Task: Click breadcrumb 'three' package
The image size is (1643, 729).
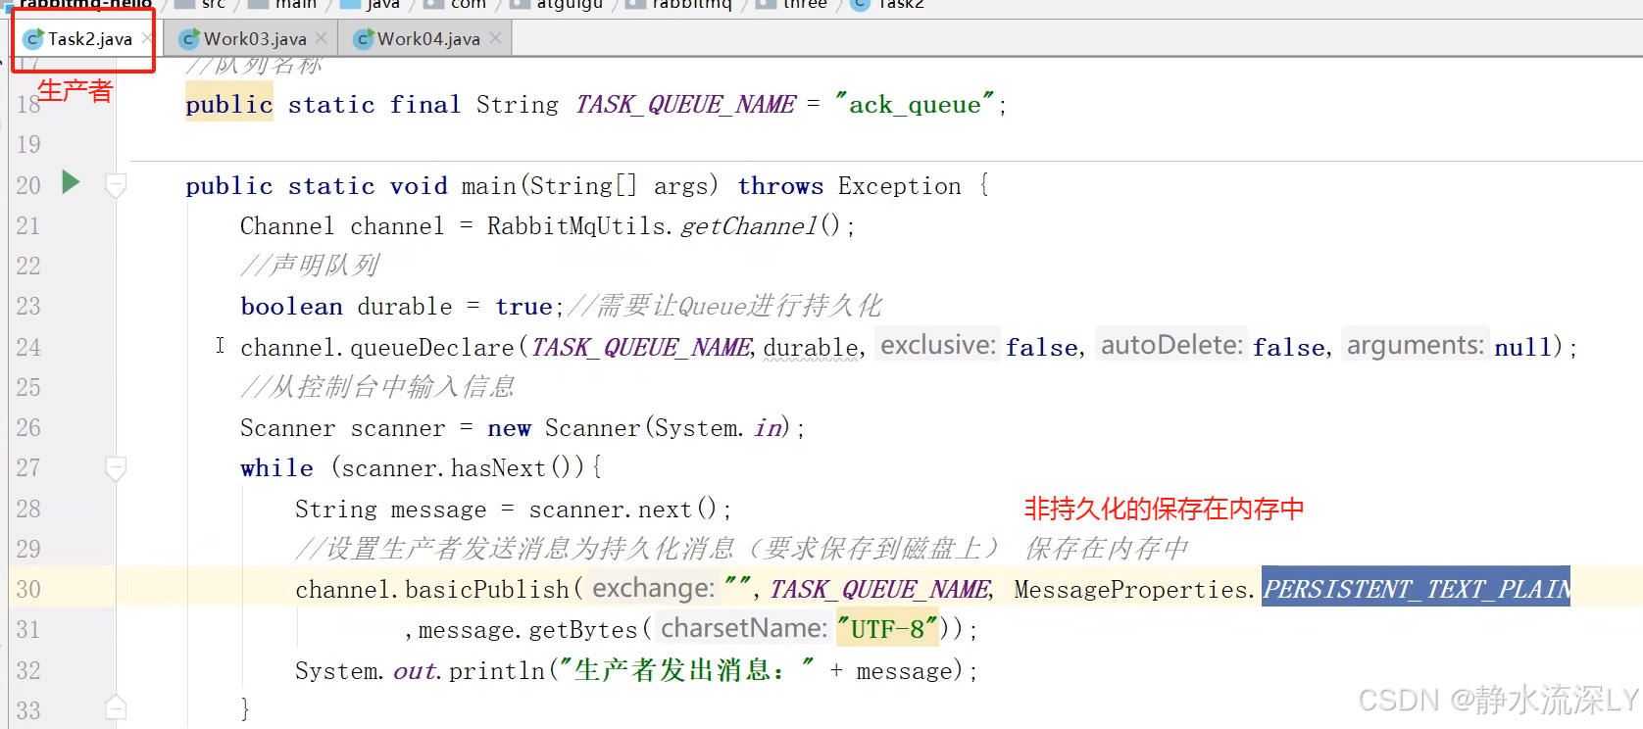Action: tap(792, 4)
